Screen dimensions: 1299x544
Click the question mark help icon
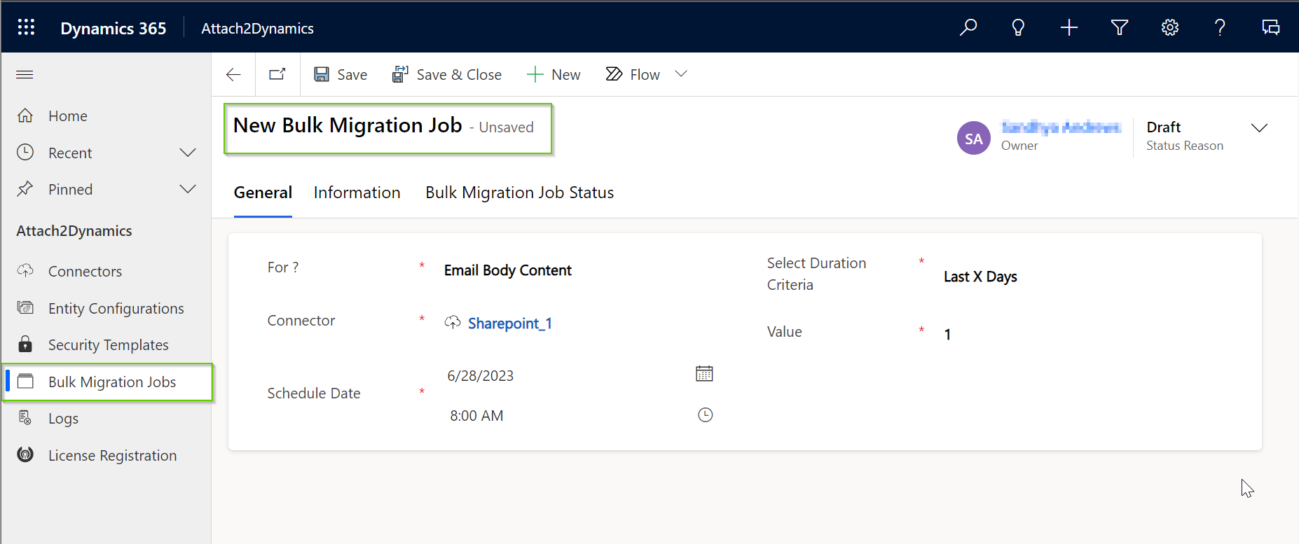1220,27
